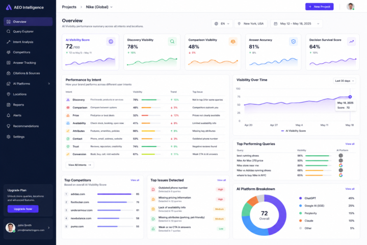367x245 pixels.
Task: Click the Projects breadcrumb link
Action: [69, 7]
